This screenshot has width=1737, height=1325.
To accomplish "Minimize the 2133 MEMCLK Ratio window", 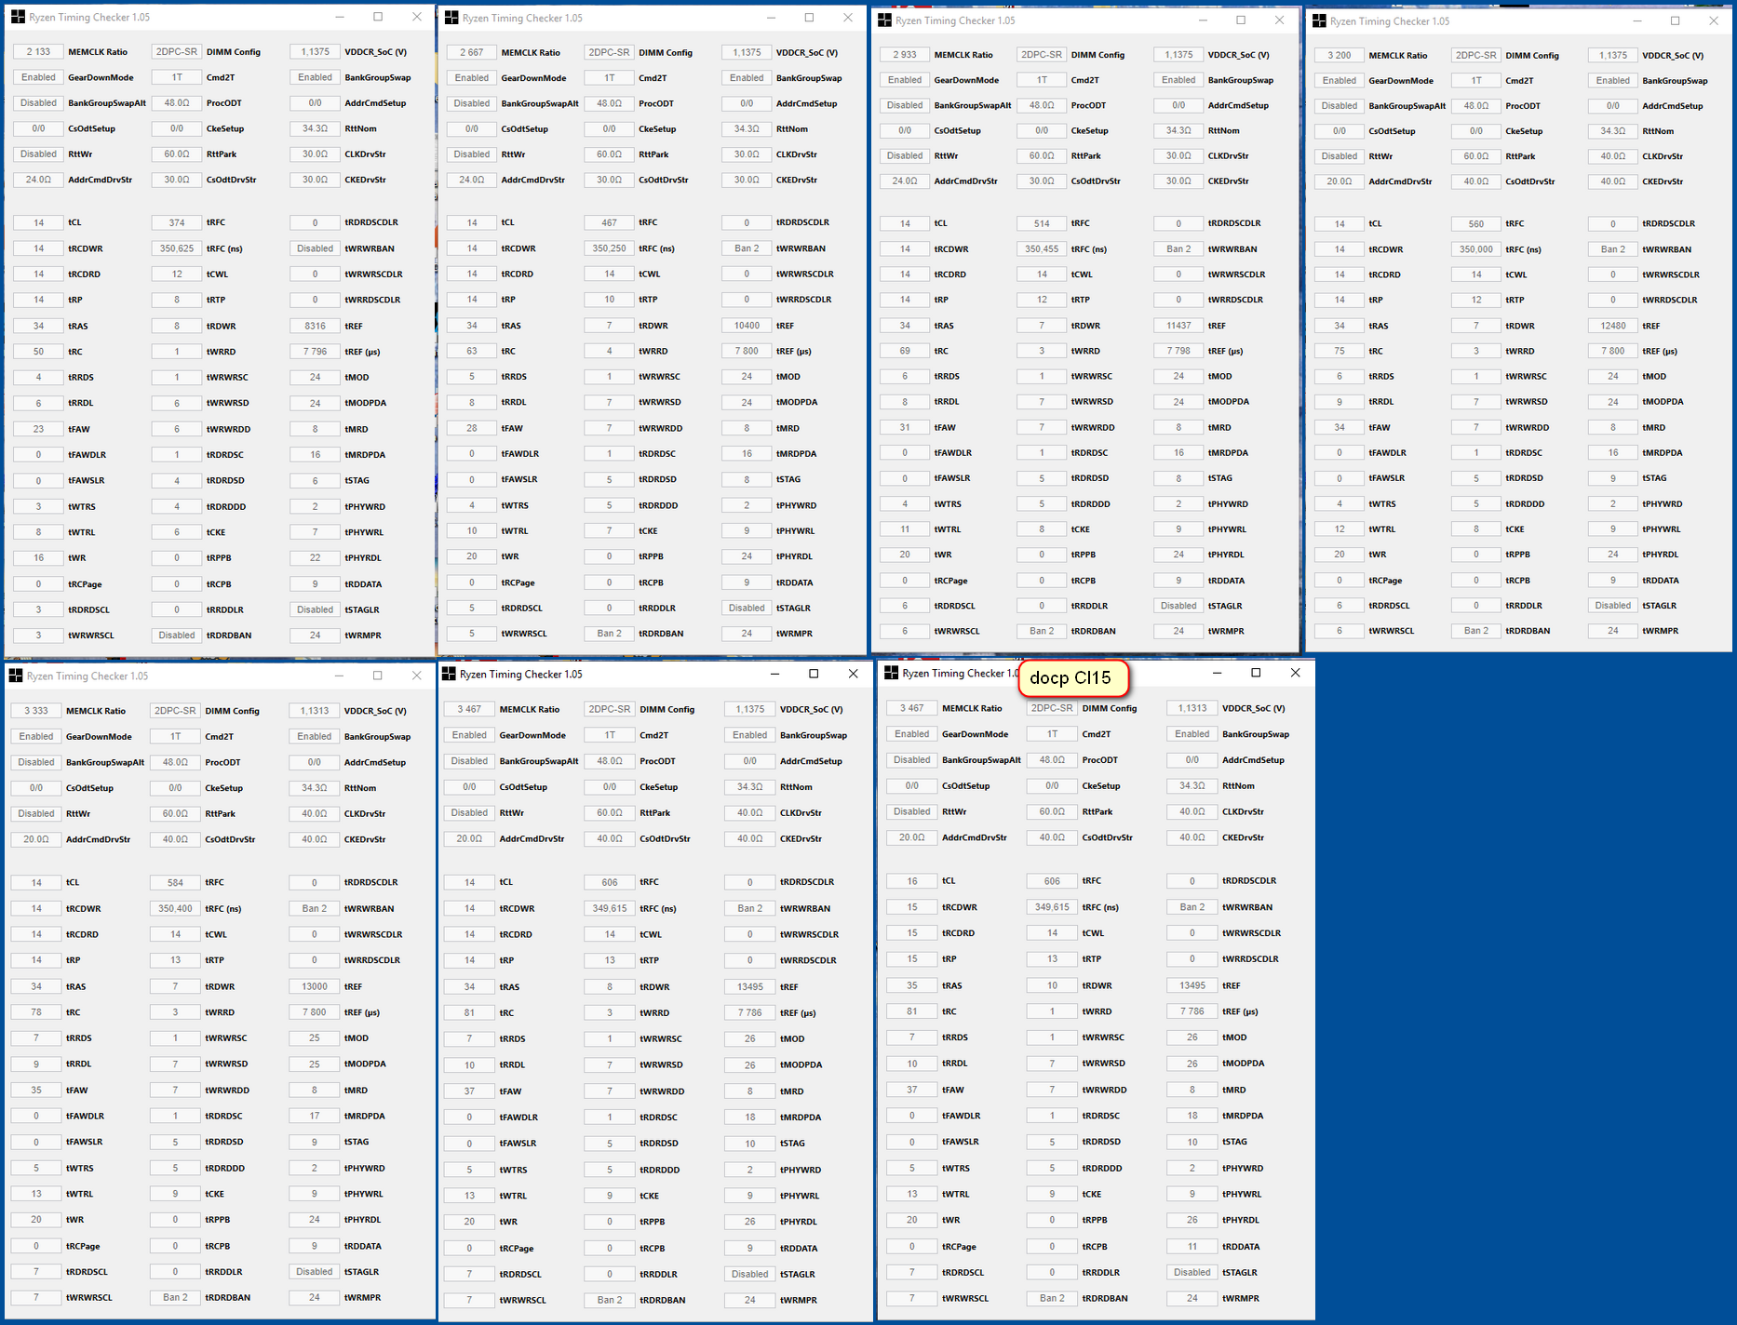I will tap(339, 17).
